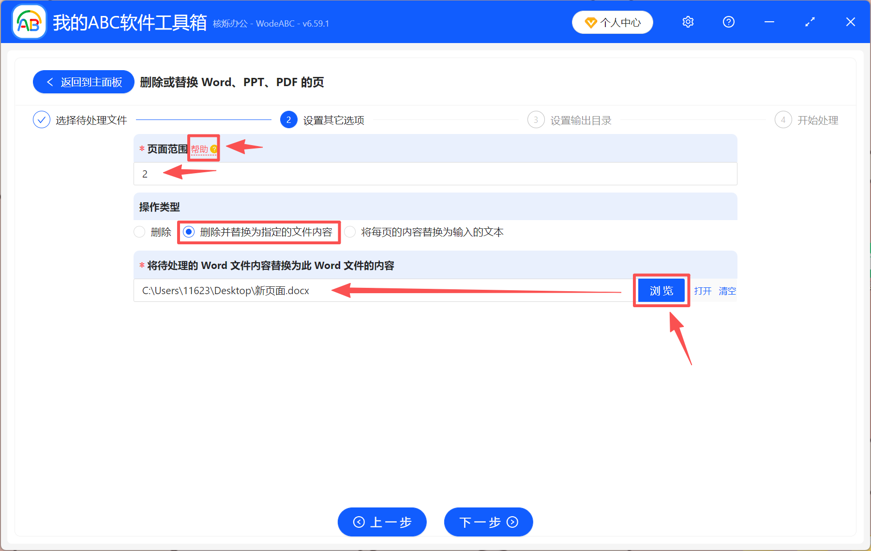The image size is (871, 551).
Task: Click the yellow question icon next to 帮助
Action: point(214,150)
